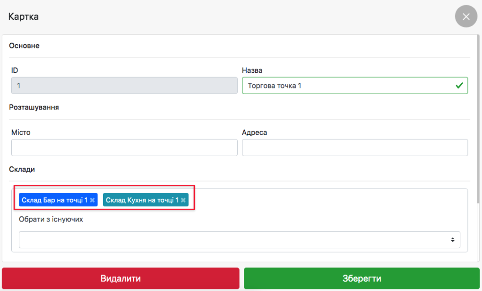Click the Склади section heading
482x291 pixels.
click(22, 169)
